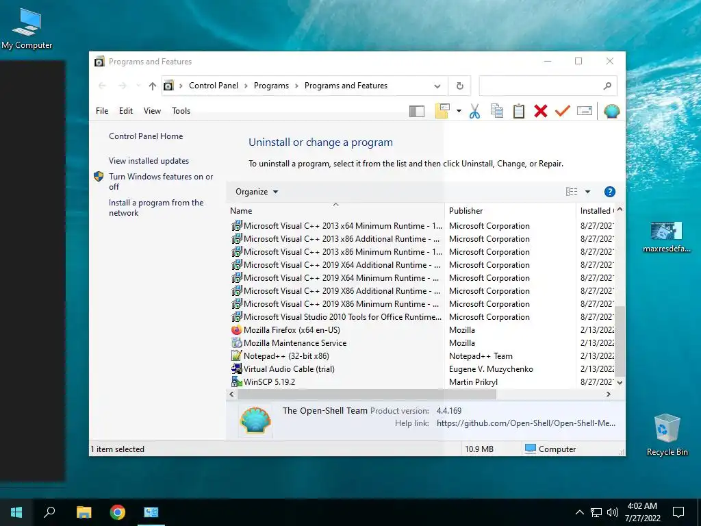Select Visual C++ 2019 X86 Additional Runtime row

pyautogui.click(x=336, y=291)
